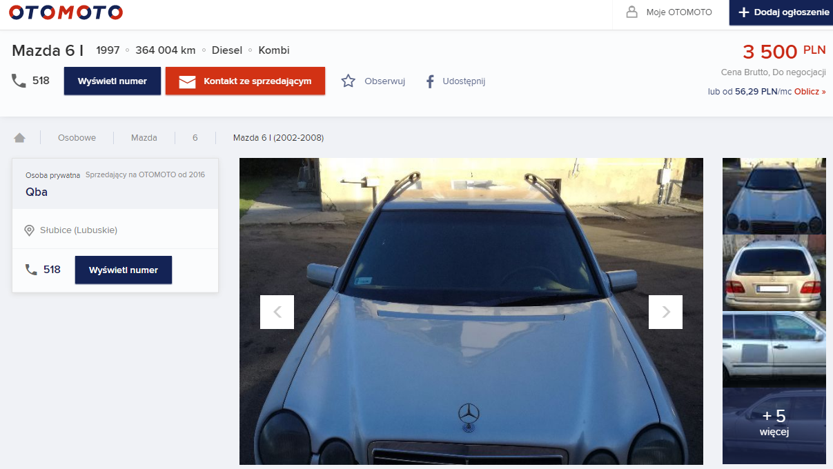Click the Moje OTOMOTO user icon
This screenshot has width=833, height=469.
[631, 12]
